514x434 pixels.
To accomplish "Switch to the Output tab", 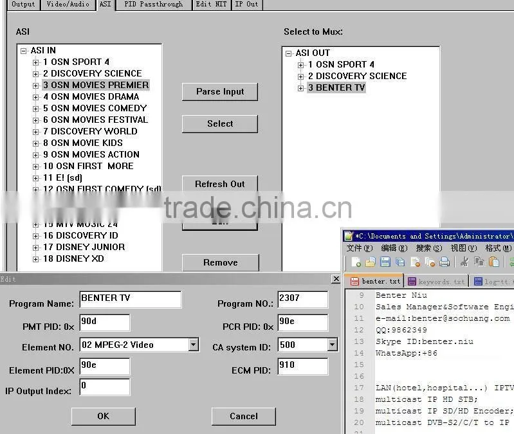I will tap(23, 5).
